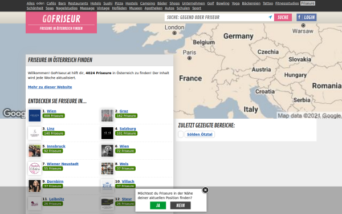The width and height of the screenshot is (342, 214).
Task: Select Bäckereien in the category menu
Action: (251, 3)
